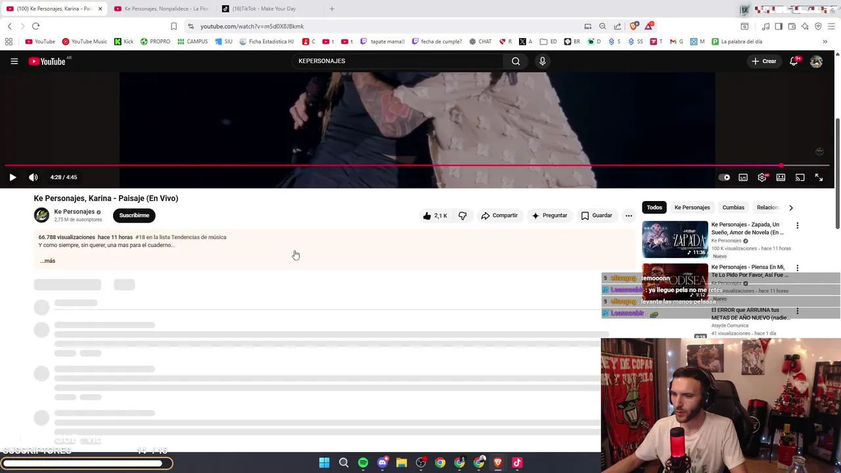Open the CAMPUS bookmark

[193, 41]
